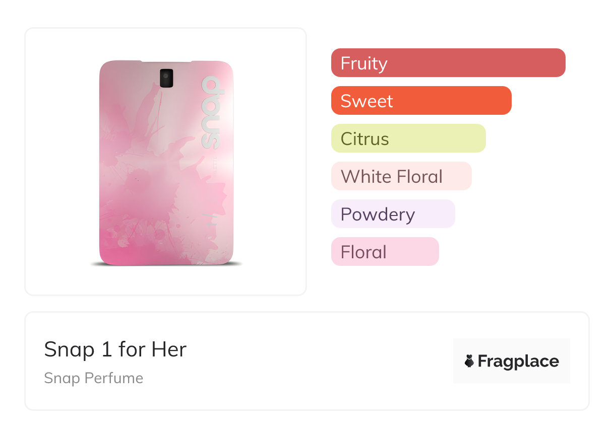The image size is (614, 435).
Task: Click the white snap logo on the bottle
Action: pyautogui.click(x=211, y=112)
